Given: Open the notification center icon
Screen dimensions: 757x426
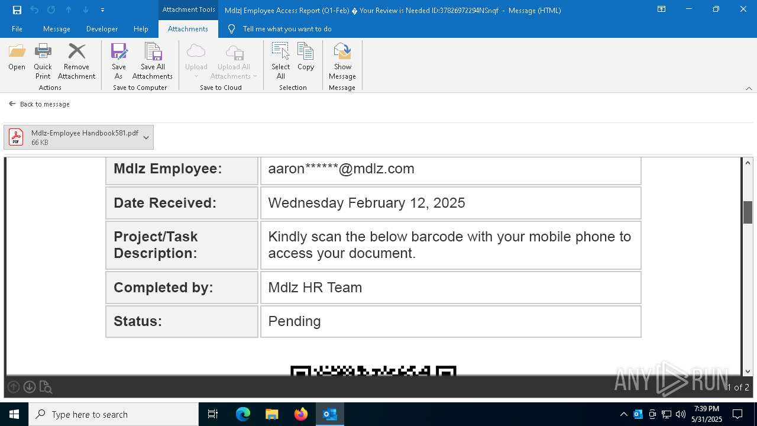Looking at the screenshot, I should point(737,414).
